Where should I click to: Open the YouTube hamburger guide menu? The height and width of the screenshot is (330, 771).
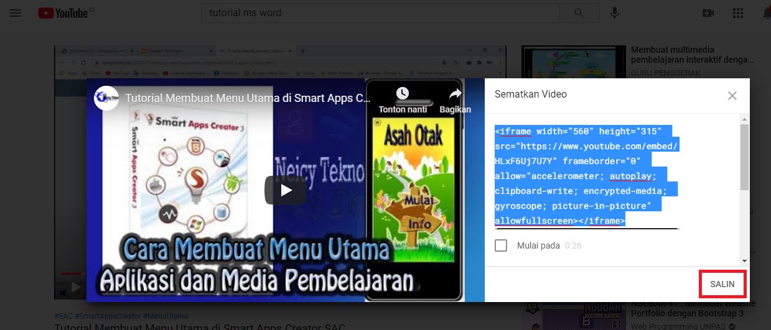(16, 12)
